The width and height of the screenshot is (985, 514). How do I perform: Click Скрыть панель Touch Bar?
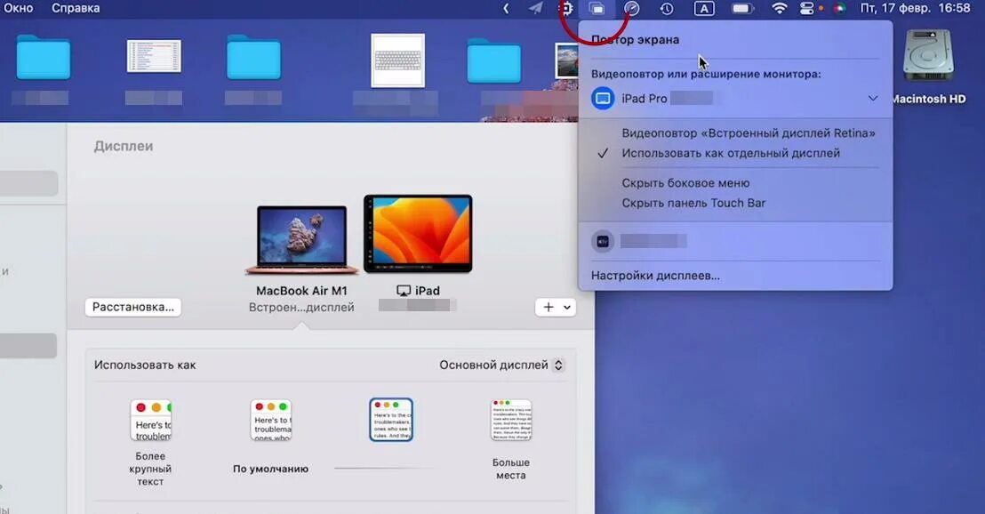(x=693, y=203)
